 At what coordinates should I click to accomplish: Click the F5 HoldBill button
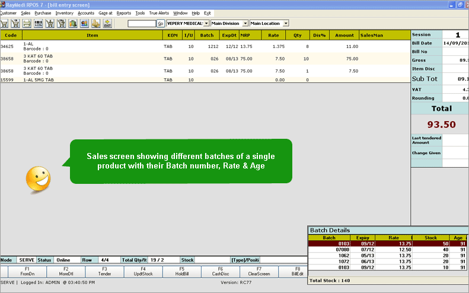[181, 272]
